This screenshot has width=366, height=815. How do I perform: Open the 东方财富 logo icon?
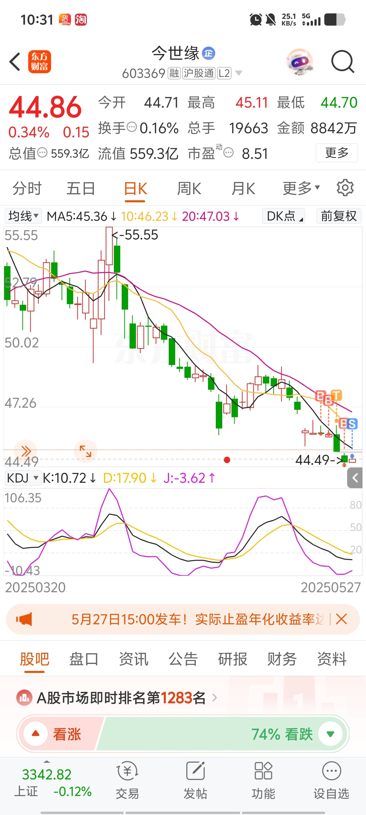pos(40,62)
